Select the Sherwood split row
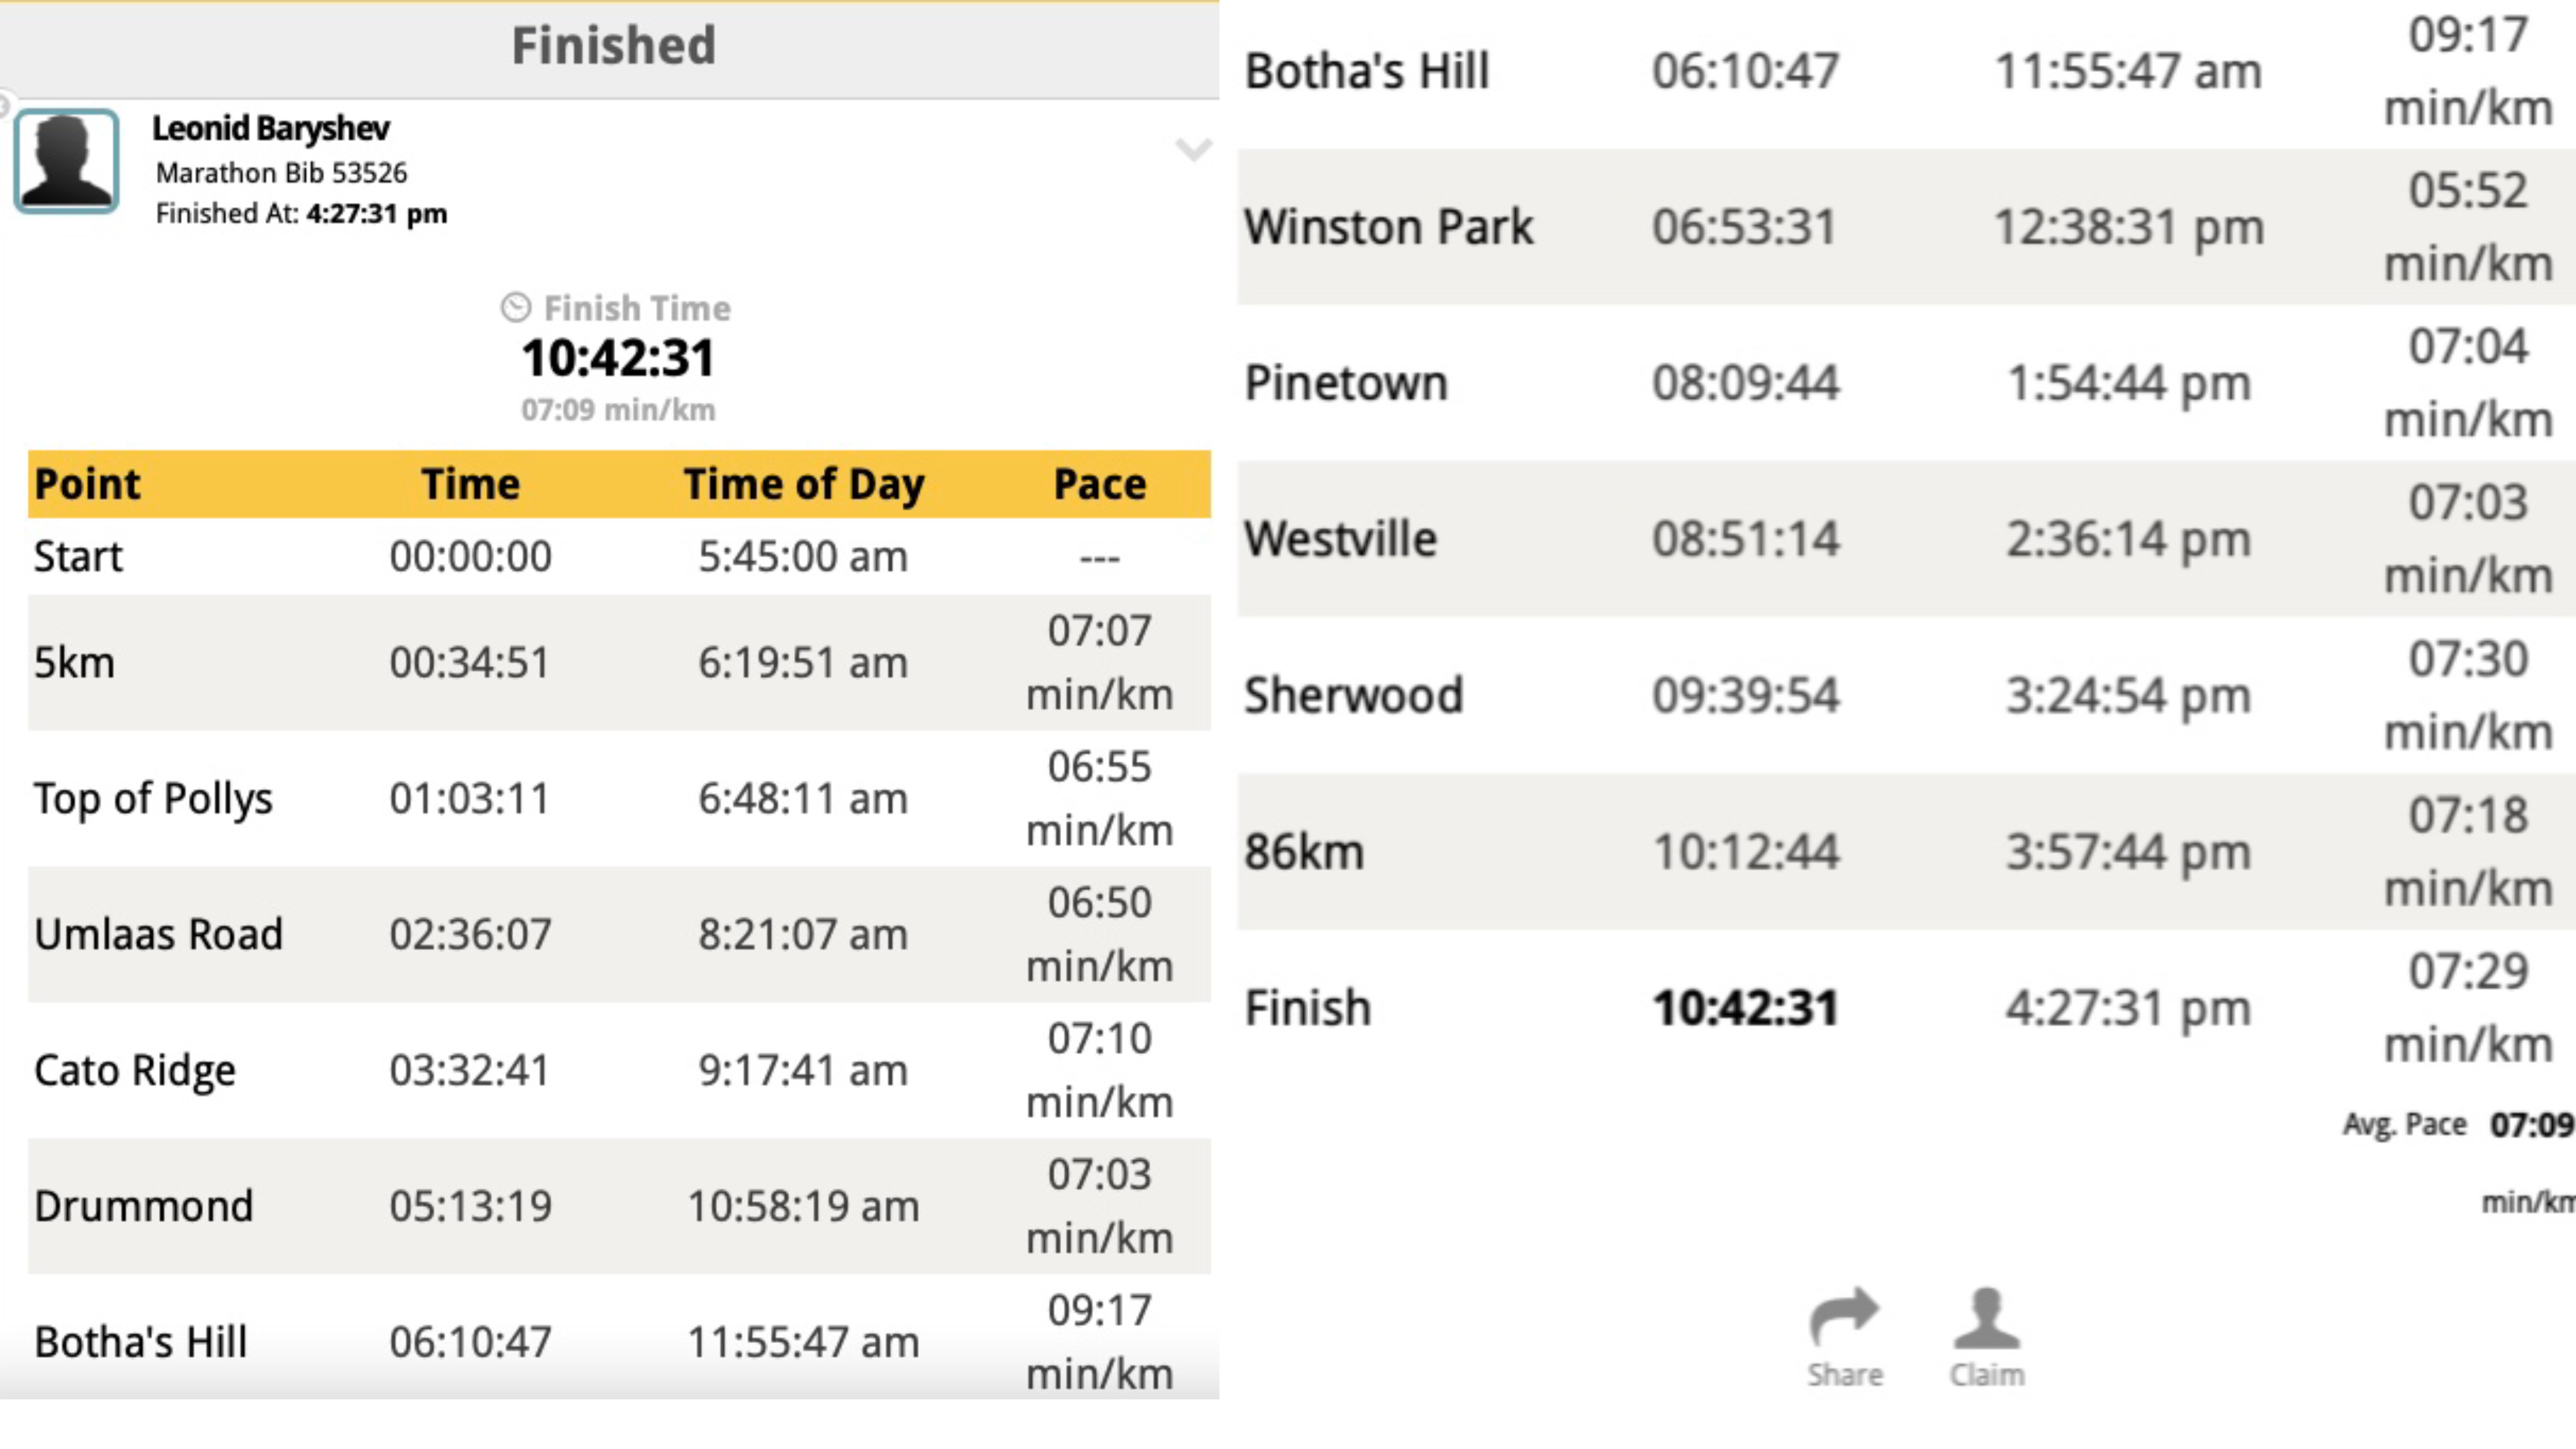This screenshot has height=1449, width=2576. 1907,695
